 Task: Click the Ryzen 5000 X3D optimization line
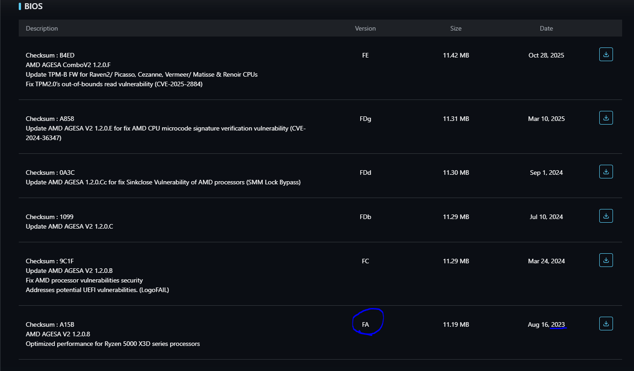[113, 344]
